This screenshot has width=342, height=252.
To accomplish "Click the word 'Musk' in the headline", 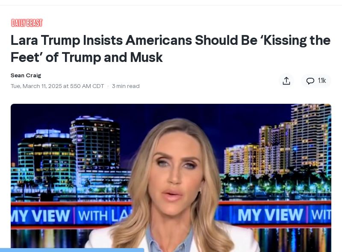I will [146, 57].
